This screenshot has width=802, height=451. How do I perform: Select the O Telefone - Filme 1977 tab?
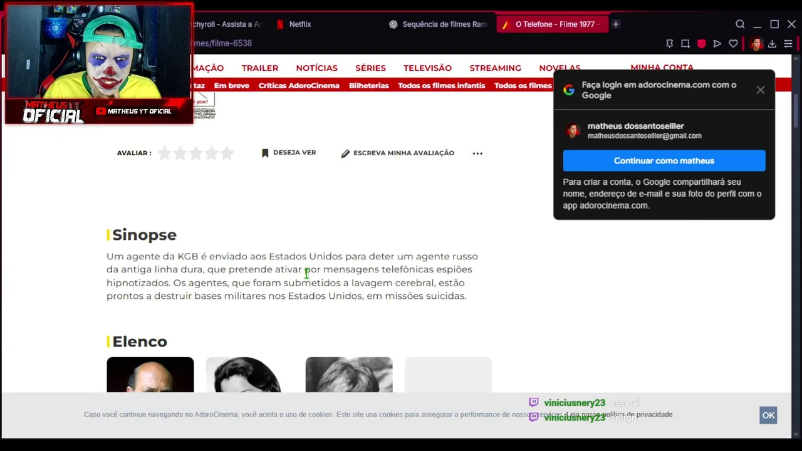pos(551,24)
